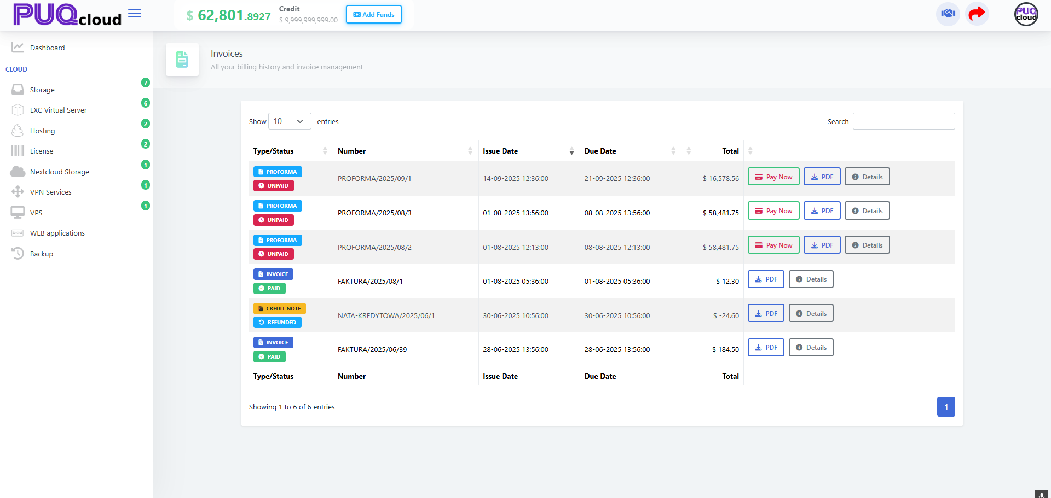Image resolution: width=1051 pixels, height=498 pixels.
Task: Go to Backup section
Action: [x=42, y=254]
